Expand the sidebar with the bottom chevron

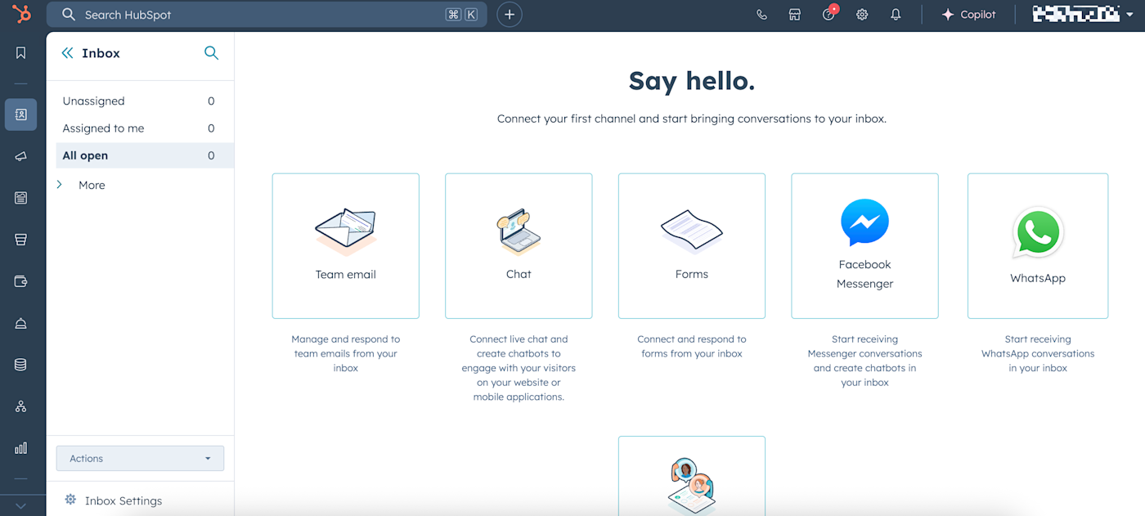(21, 506)
